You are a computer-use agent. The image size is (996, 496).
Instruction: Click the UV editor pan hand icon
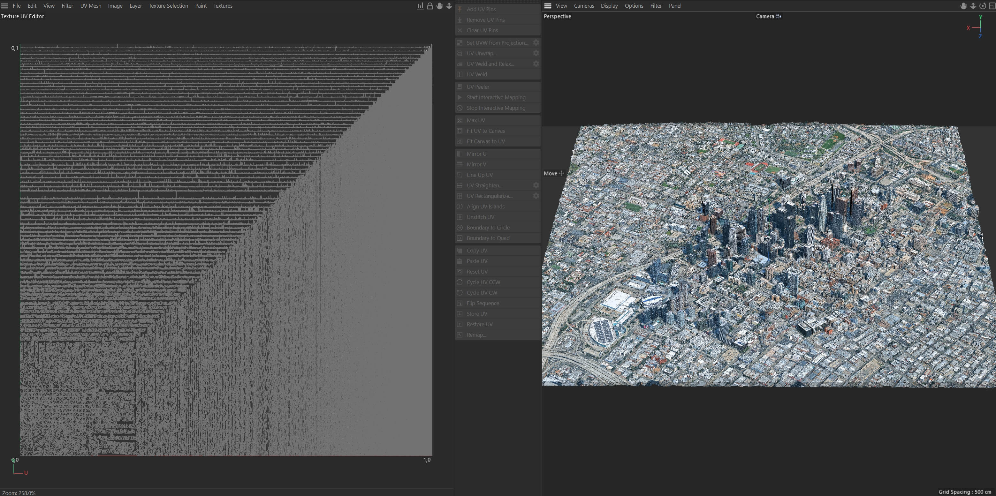coord(440,6)
